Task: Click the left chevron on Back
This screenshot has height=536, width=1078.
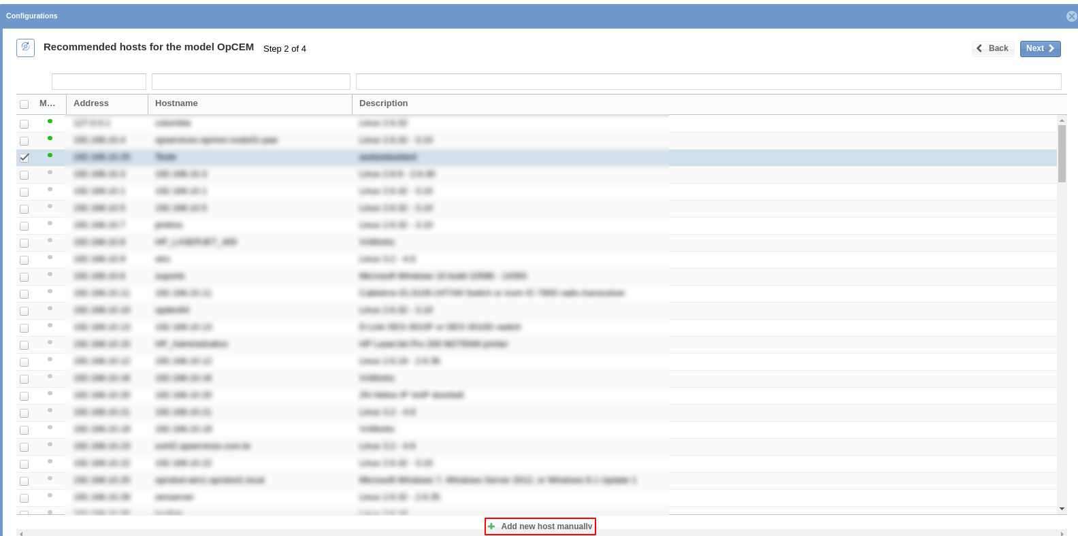Action: point(979,48)
